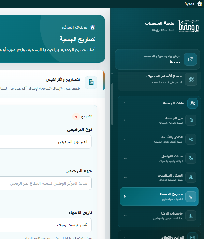Select active تصاريح الجمعية menu item

[159, 196]
